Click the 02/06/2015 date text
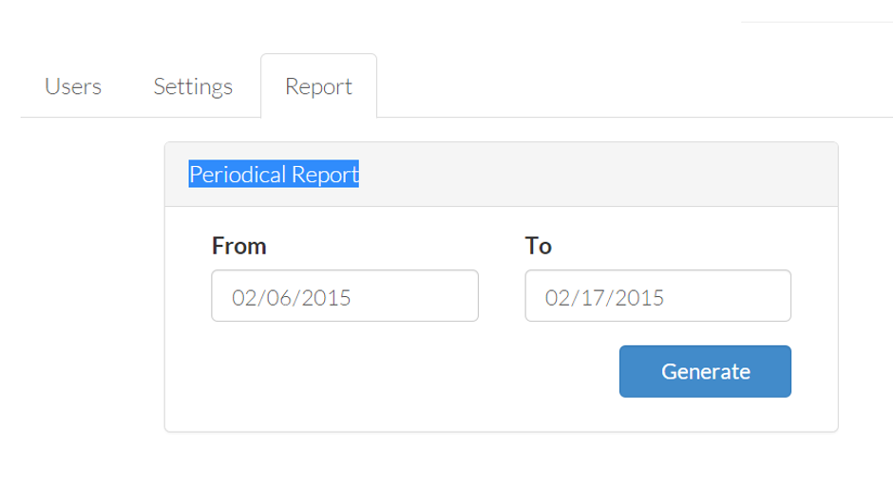 (x=291, y=298)
